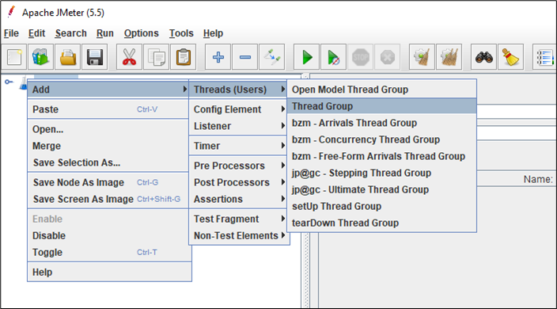Click the JMeter feather logo in title bar
The image size is (557, 309).
(11, 12)
